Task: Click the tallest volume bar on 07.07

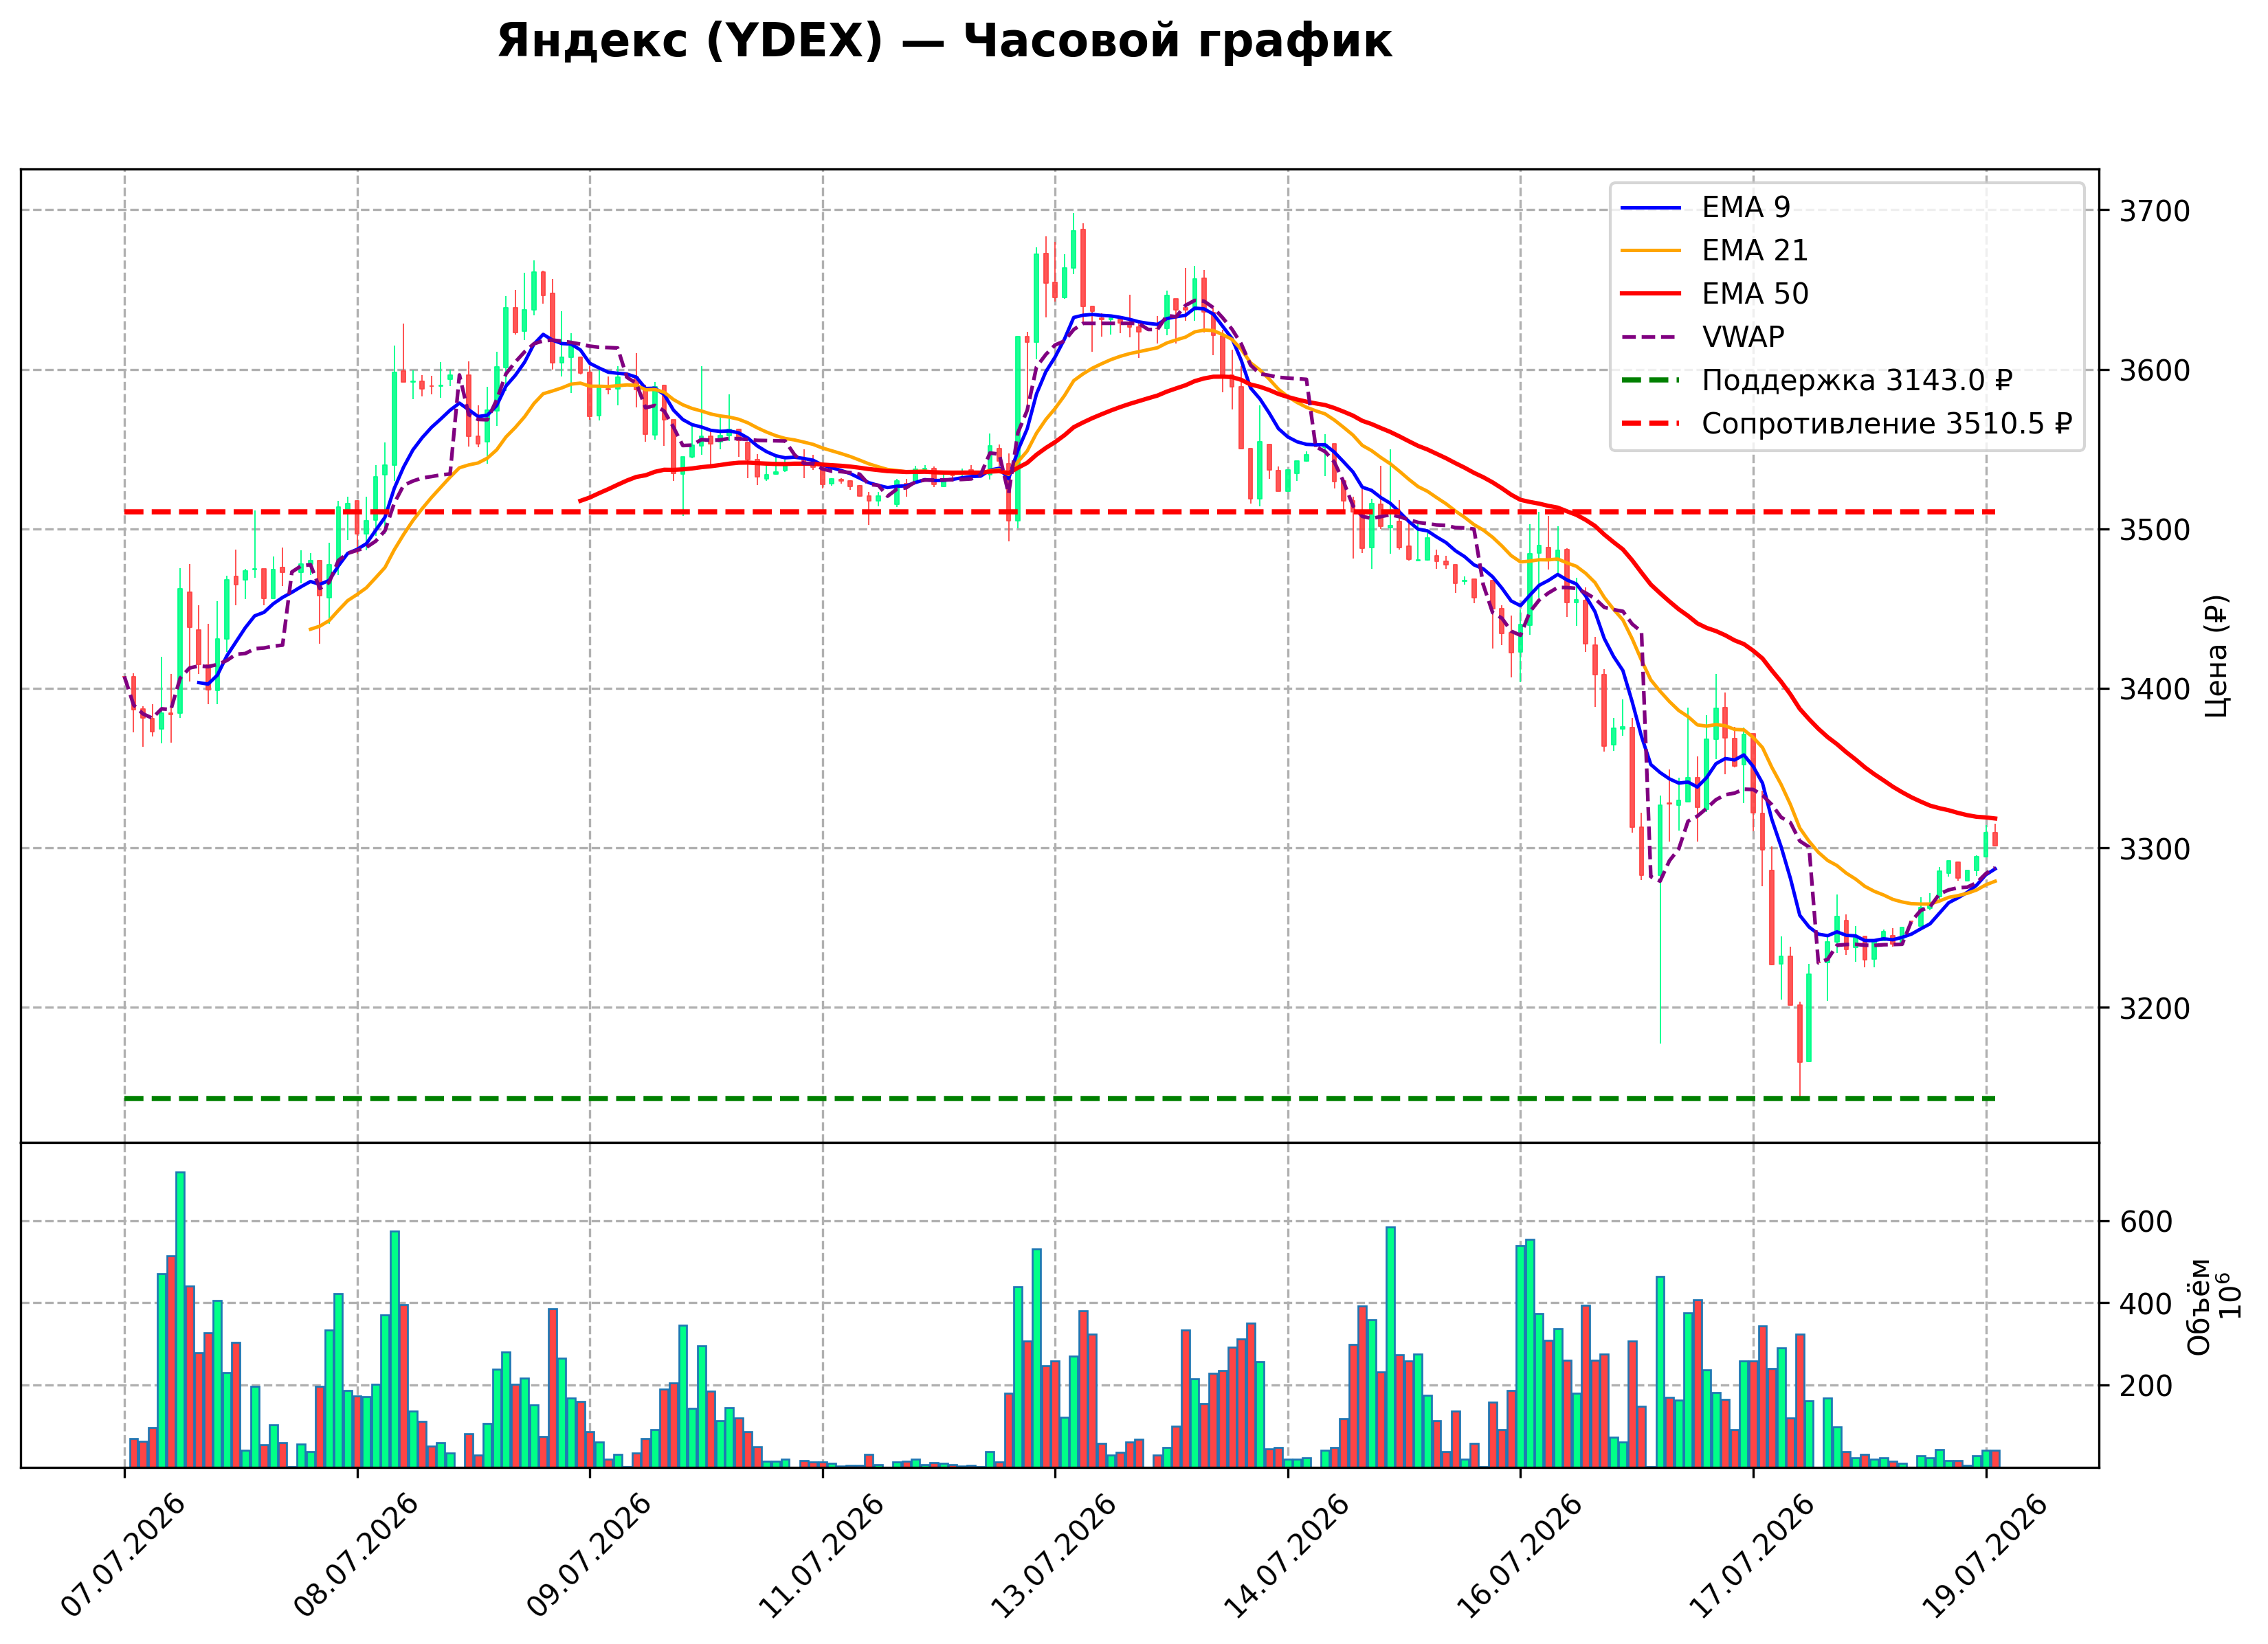Action: tap(180, 1319)
